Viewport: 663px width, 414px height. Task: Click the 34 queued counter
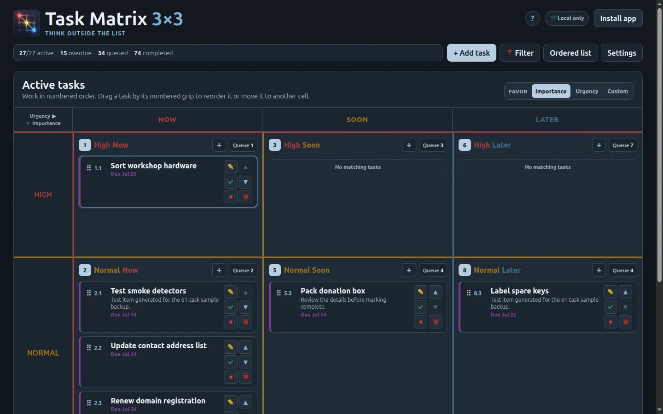pyautogui.click(x=113, y=53)
